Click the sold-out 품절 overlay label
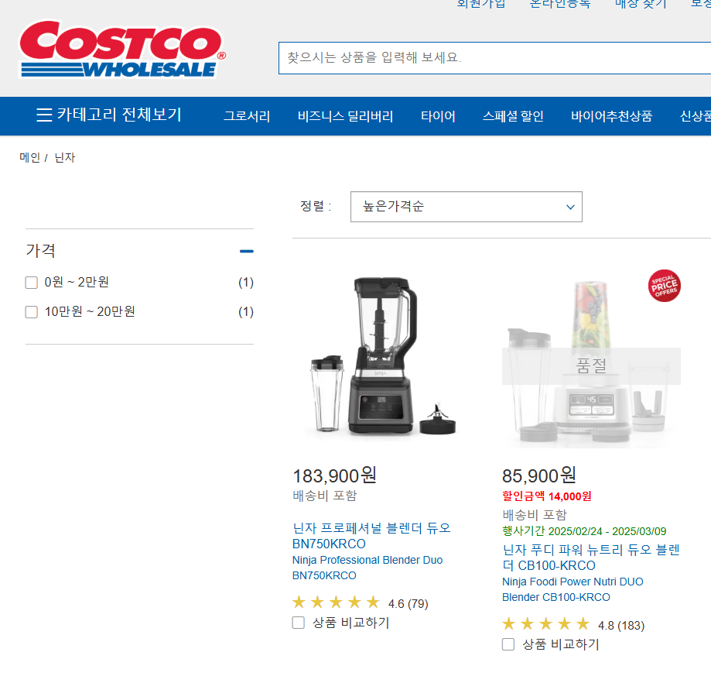 tap(591, 366)
